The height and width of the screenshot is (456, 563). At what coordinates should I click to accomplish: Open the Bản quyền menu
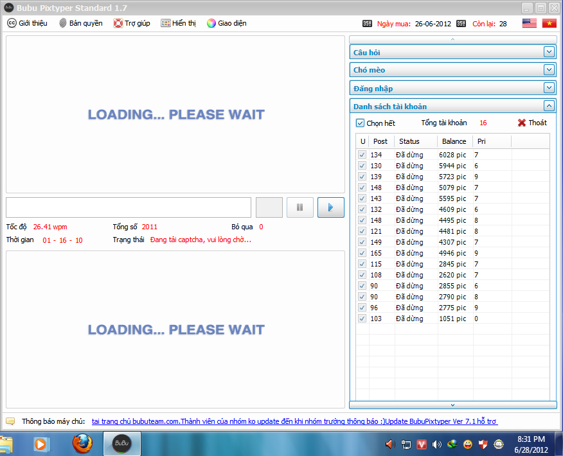[81, 23]
